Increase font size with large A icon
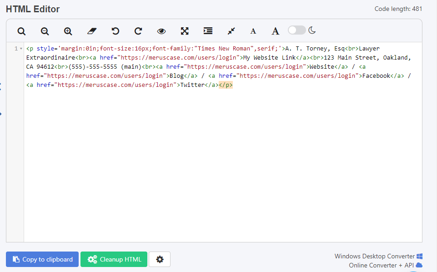Image resolution: width=437 pixels, height=272 pixels. (275, 31)
